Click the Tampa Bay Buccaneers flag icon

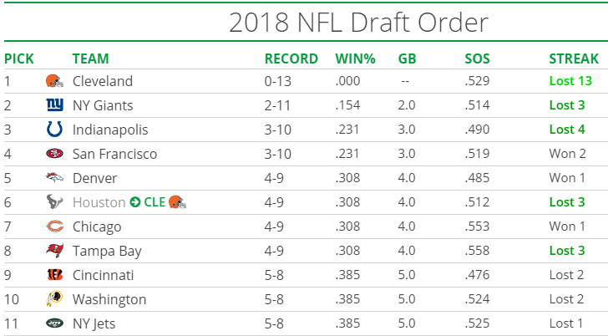click(54, 252)
